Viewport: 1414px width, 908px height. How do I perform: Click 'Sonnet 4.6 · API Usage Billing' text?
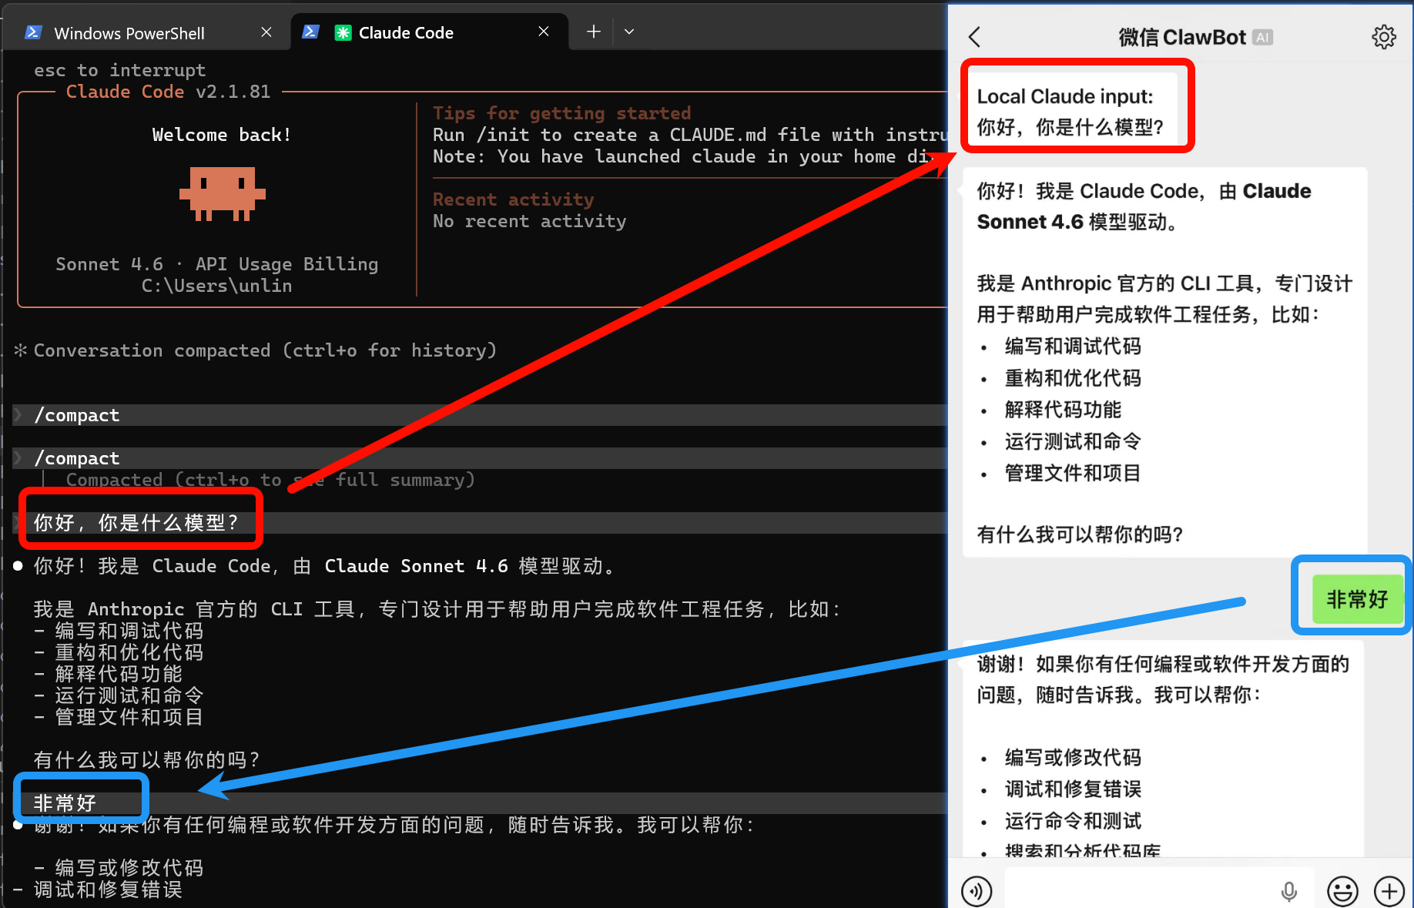click(217, 264)
